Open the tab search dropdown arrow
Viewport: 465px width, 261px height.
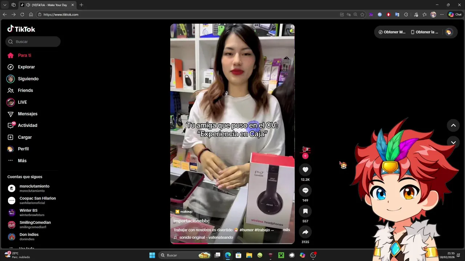pyautogui.click(x=5, y=5)
